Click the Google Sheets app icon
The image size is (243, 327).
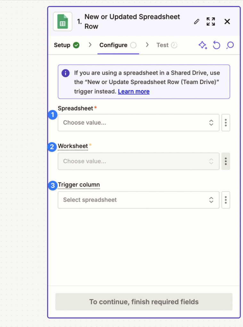[62, 21]
